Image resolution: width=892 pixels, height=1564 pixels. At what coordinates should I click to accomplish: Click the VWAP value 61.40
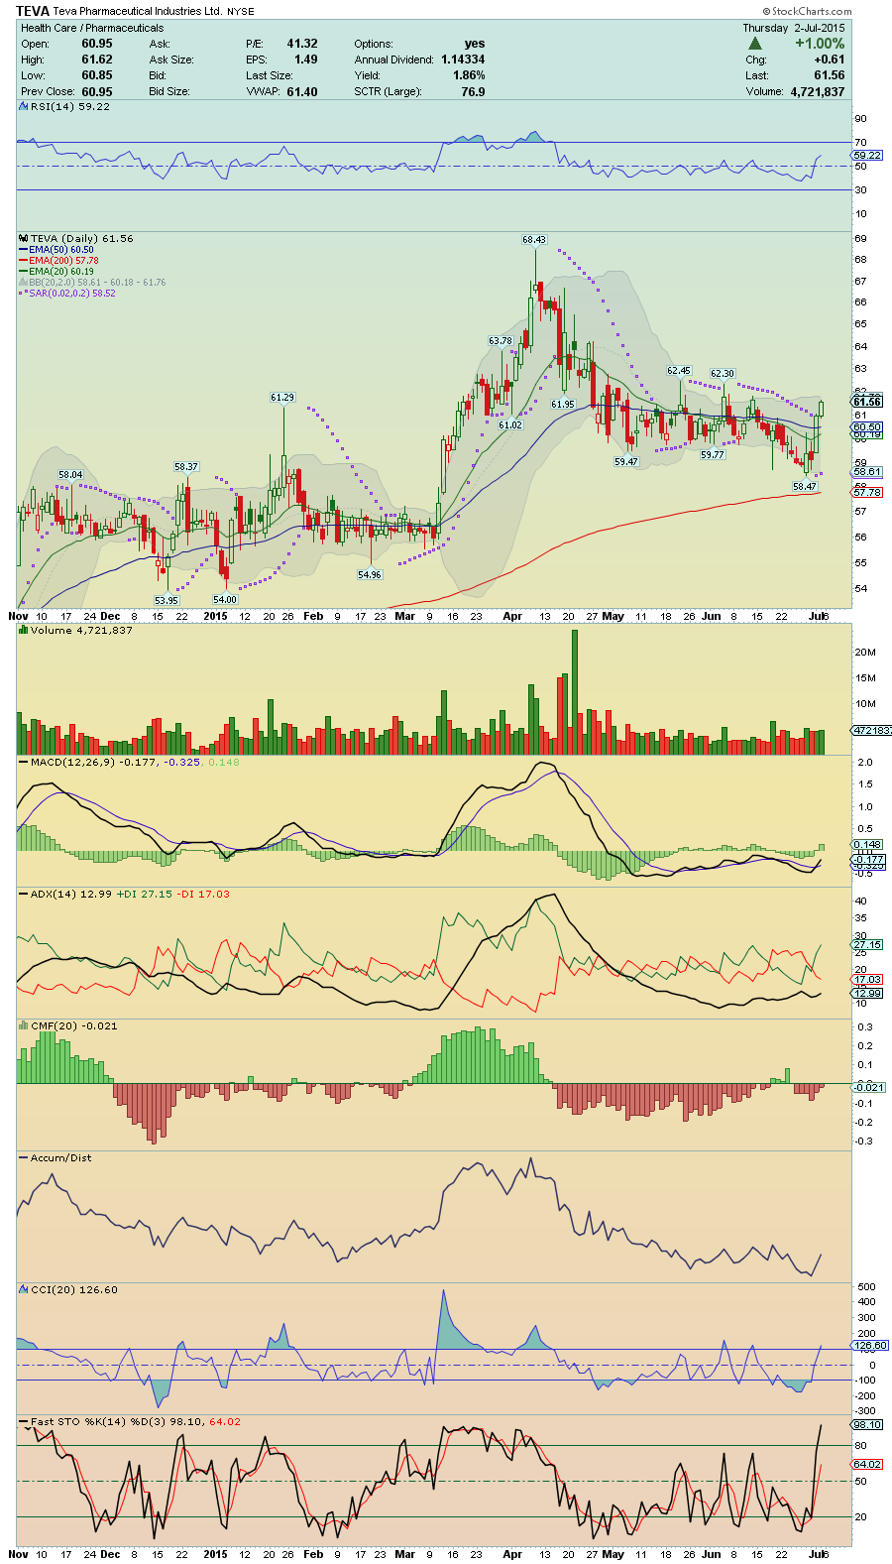[x=302, y=91]
